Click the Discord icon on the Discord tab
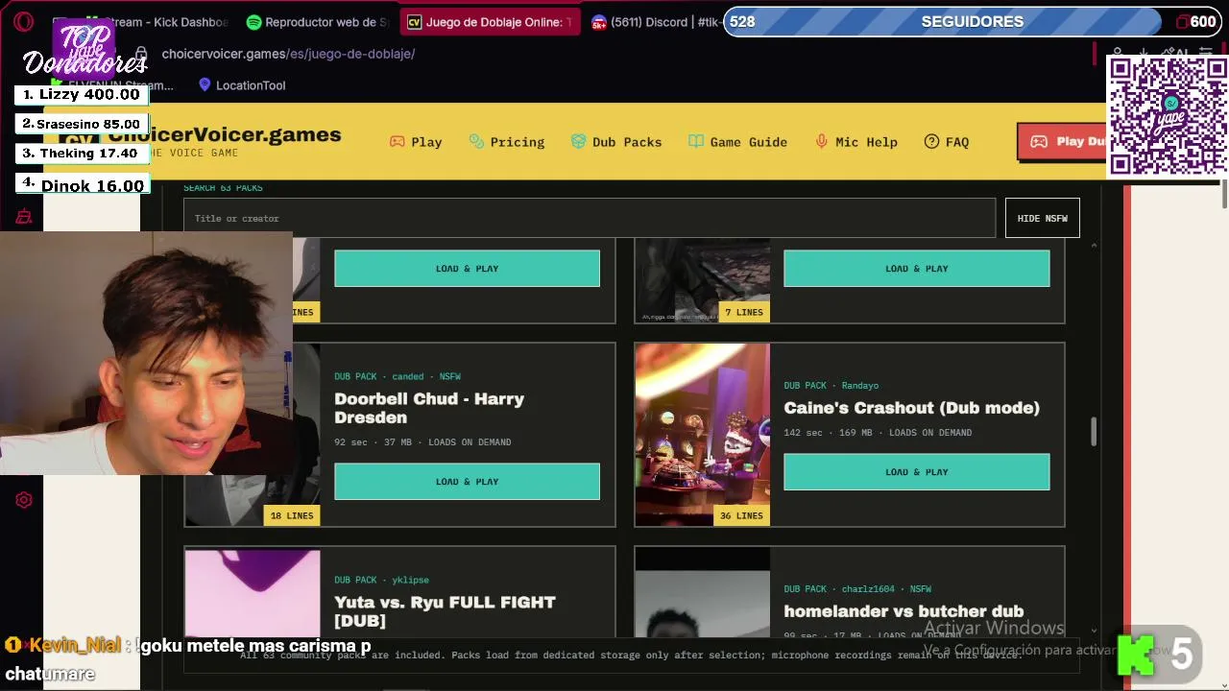Viewport: 1229px width, 691px height. tap(599, 22)
